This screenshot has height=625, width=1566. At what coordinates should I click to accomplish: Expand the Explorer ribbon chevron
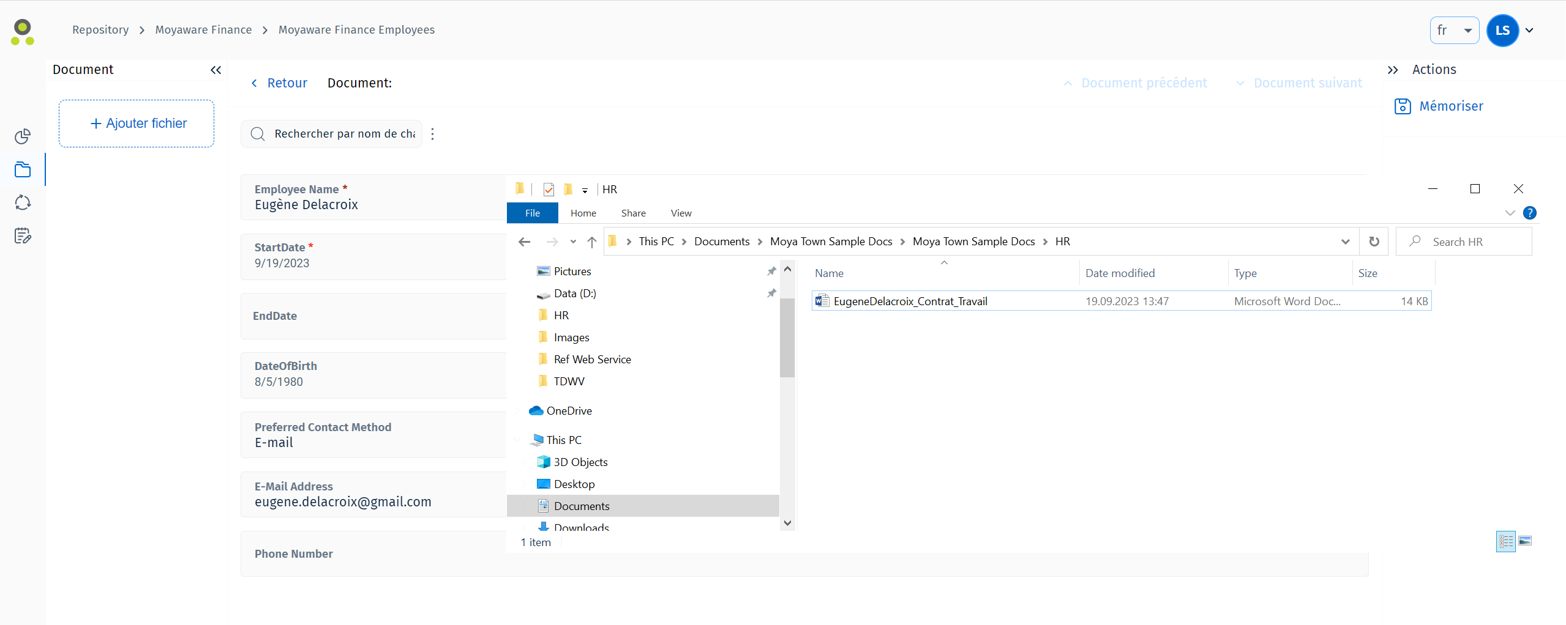(x=1510, y=213)
